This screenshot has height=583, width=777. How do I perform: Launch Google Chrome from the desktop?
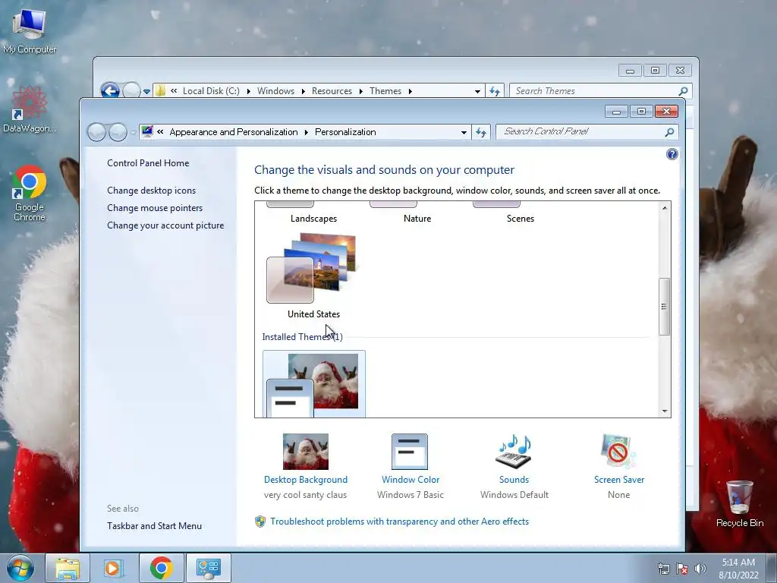click(30, 194)
